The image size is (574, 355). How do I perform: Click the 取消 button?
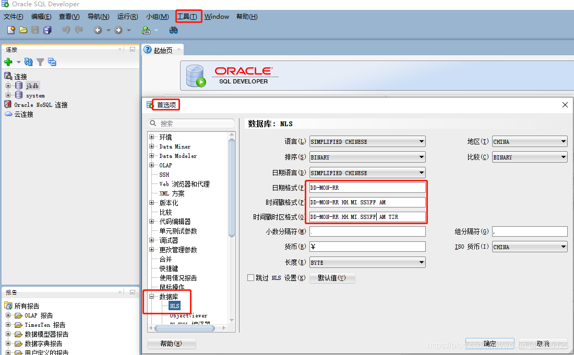point(543,344)
